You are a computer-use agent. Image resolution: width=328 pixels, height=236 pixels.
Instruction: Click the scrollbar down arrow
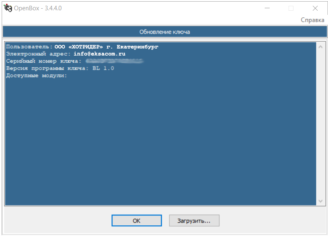pos(321,201)
